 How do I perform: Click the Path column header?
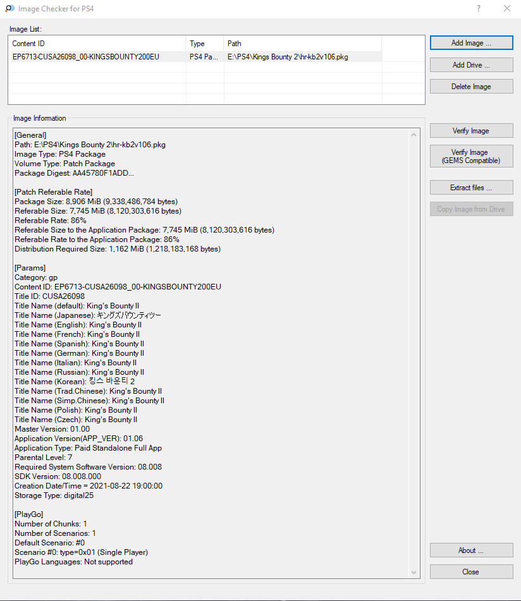[302, 44]
